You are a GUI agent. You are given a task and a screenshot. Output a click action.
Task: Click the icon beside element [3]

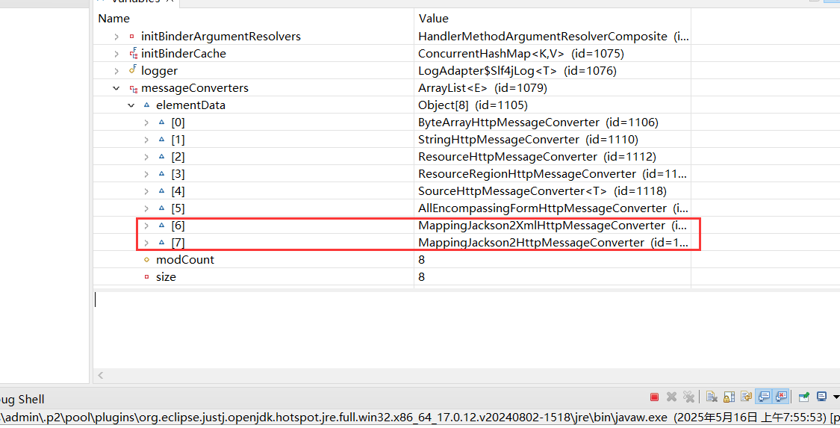pyautogui.click(x=162, y=173)
